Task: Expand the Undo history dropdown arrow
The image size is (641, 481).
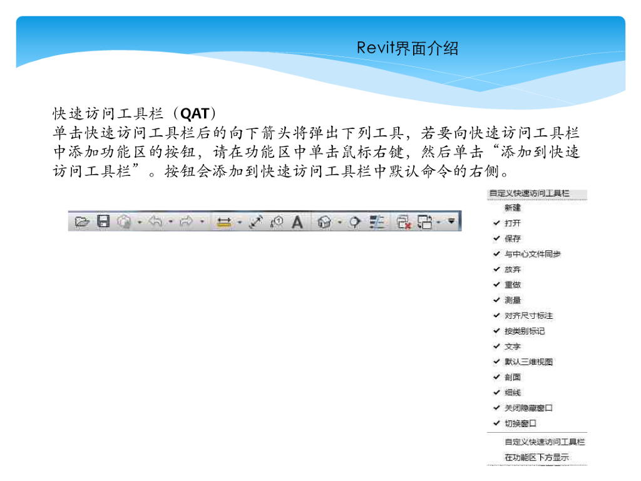Action: (170, 222)
